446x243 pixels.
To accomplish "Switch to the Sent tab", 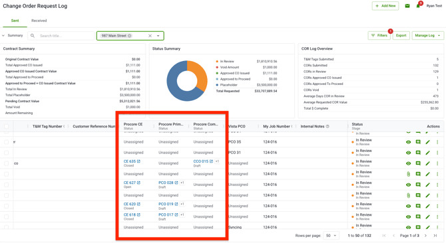I will [15, 21].
